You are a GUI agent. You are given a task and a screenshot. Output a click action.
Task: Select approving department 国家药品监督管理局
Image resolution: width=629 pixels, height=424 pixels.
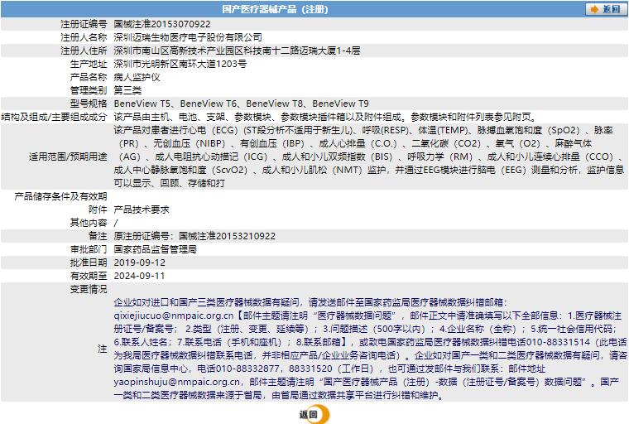tap(156, 249)
